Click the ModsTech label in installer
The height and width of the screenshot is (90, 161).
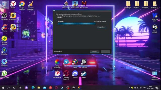point(58,51)
